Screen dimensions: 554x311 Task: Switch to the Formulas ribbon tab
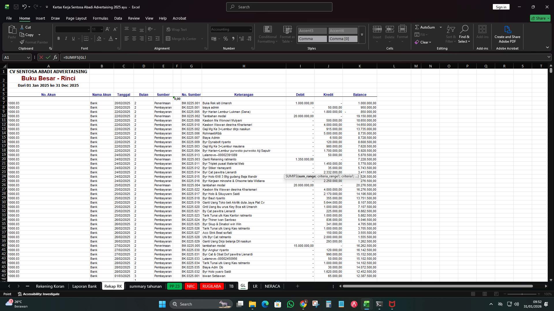pos(100,18)
